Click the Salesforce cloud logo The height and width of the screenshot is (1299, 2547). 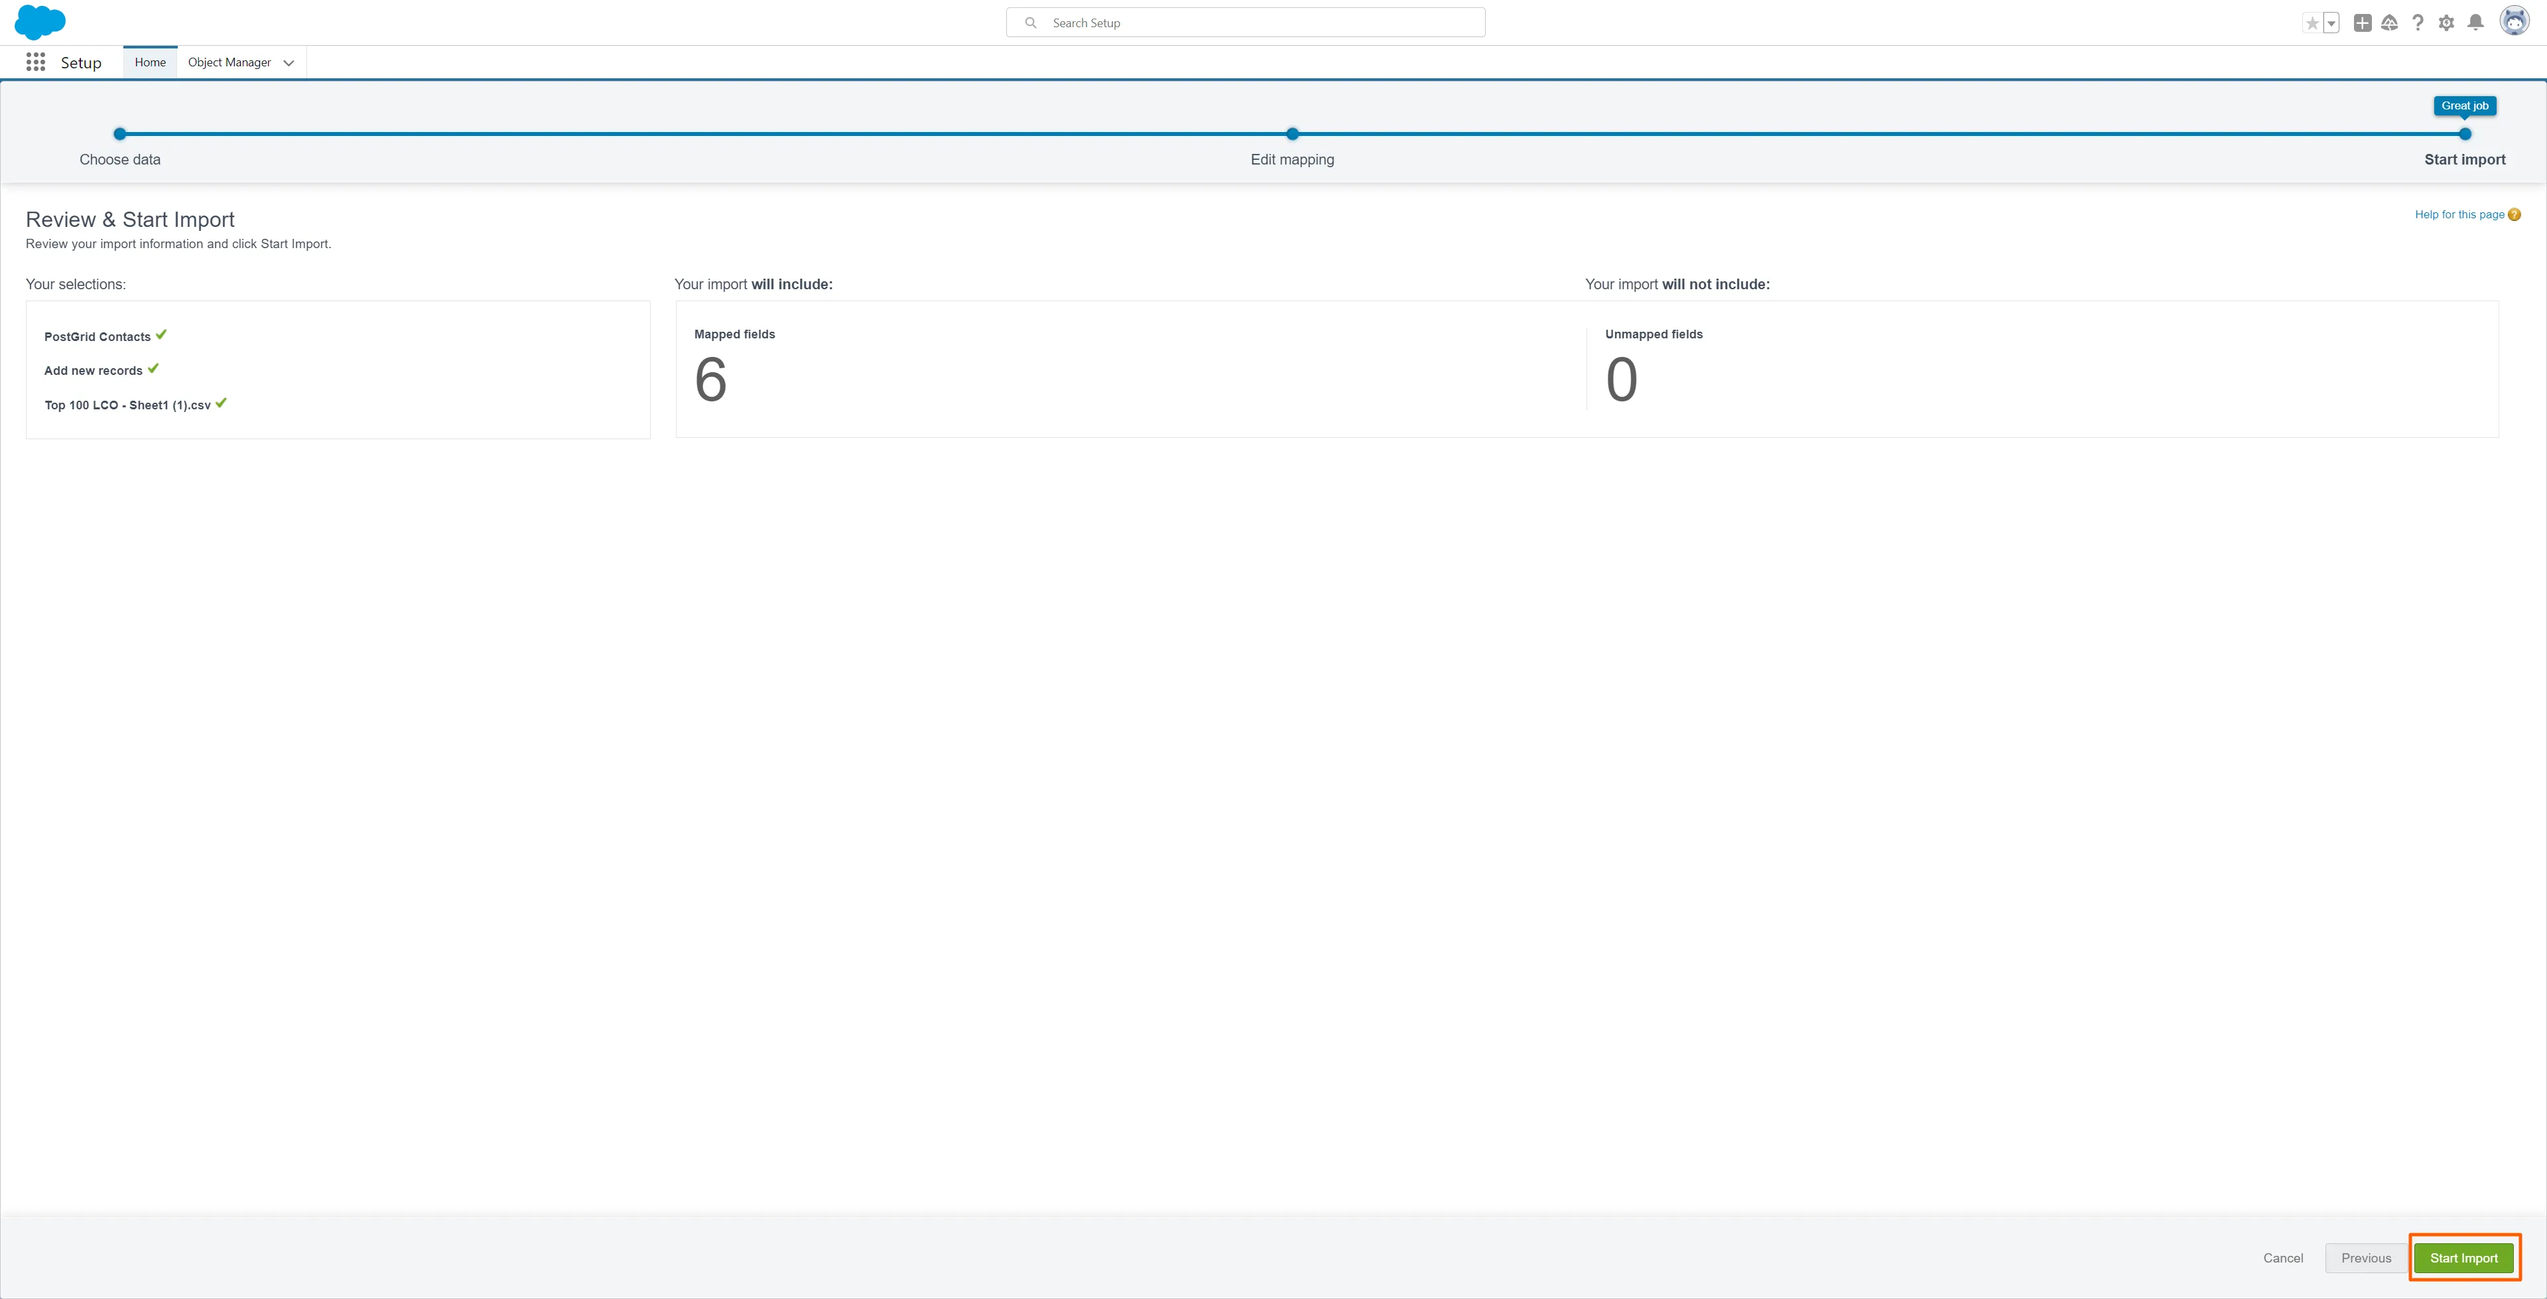pos(40,22)
